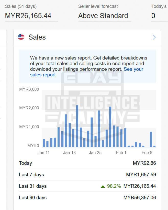
Task: Click the top Sales (31 days) MYR26,165.44 total
Action: coord(28,16)
